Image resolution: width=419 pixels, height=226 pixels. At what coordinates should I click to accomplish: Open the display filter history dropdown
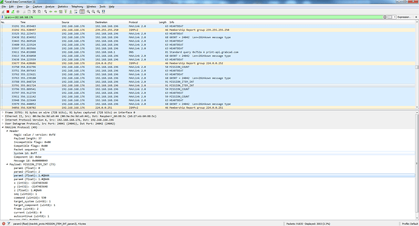click(395, 17)
